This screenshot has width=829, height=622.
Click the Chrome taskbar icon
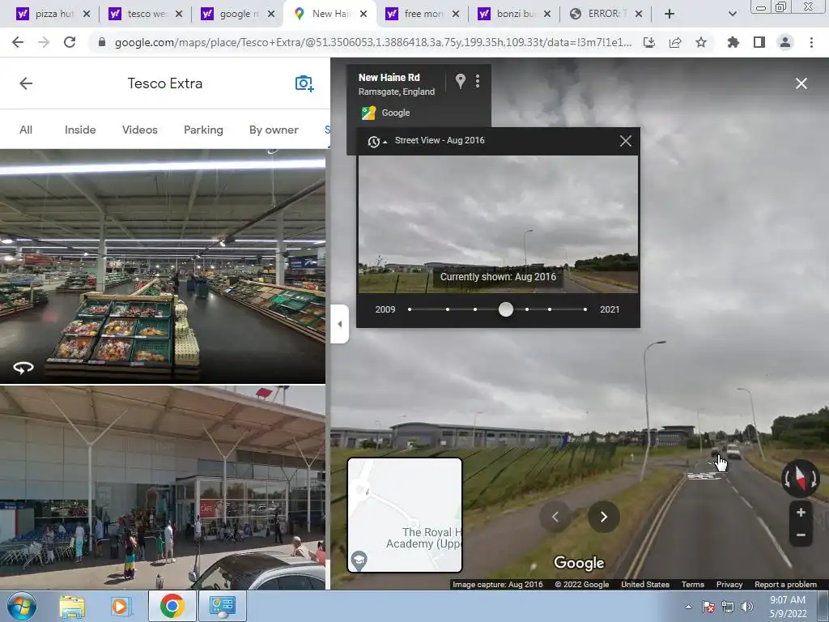172,606
